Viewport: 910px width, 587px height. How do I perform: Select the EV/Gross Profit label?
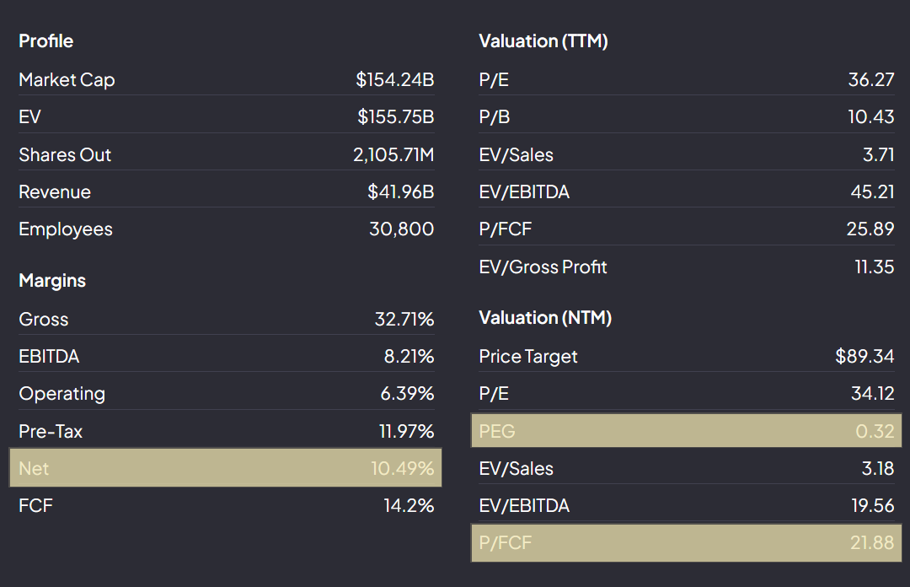pos(543,267)
